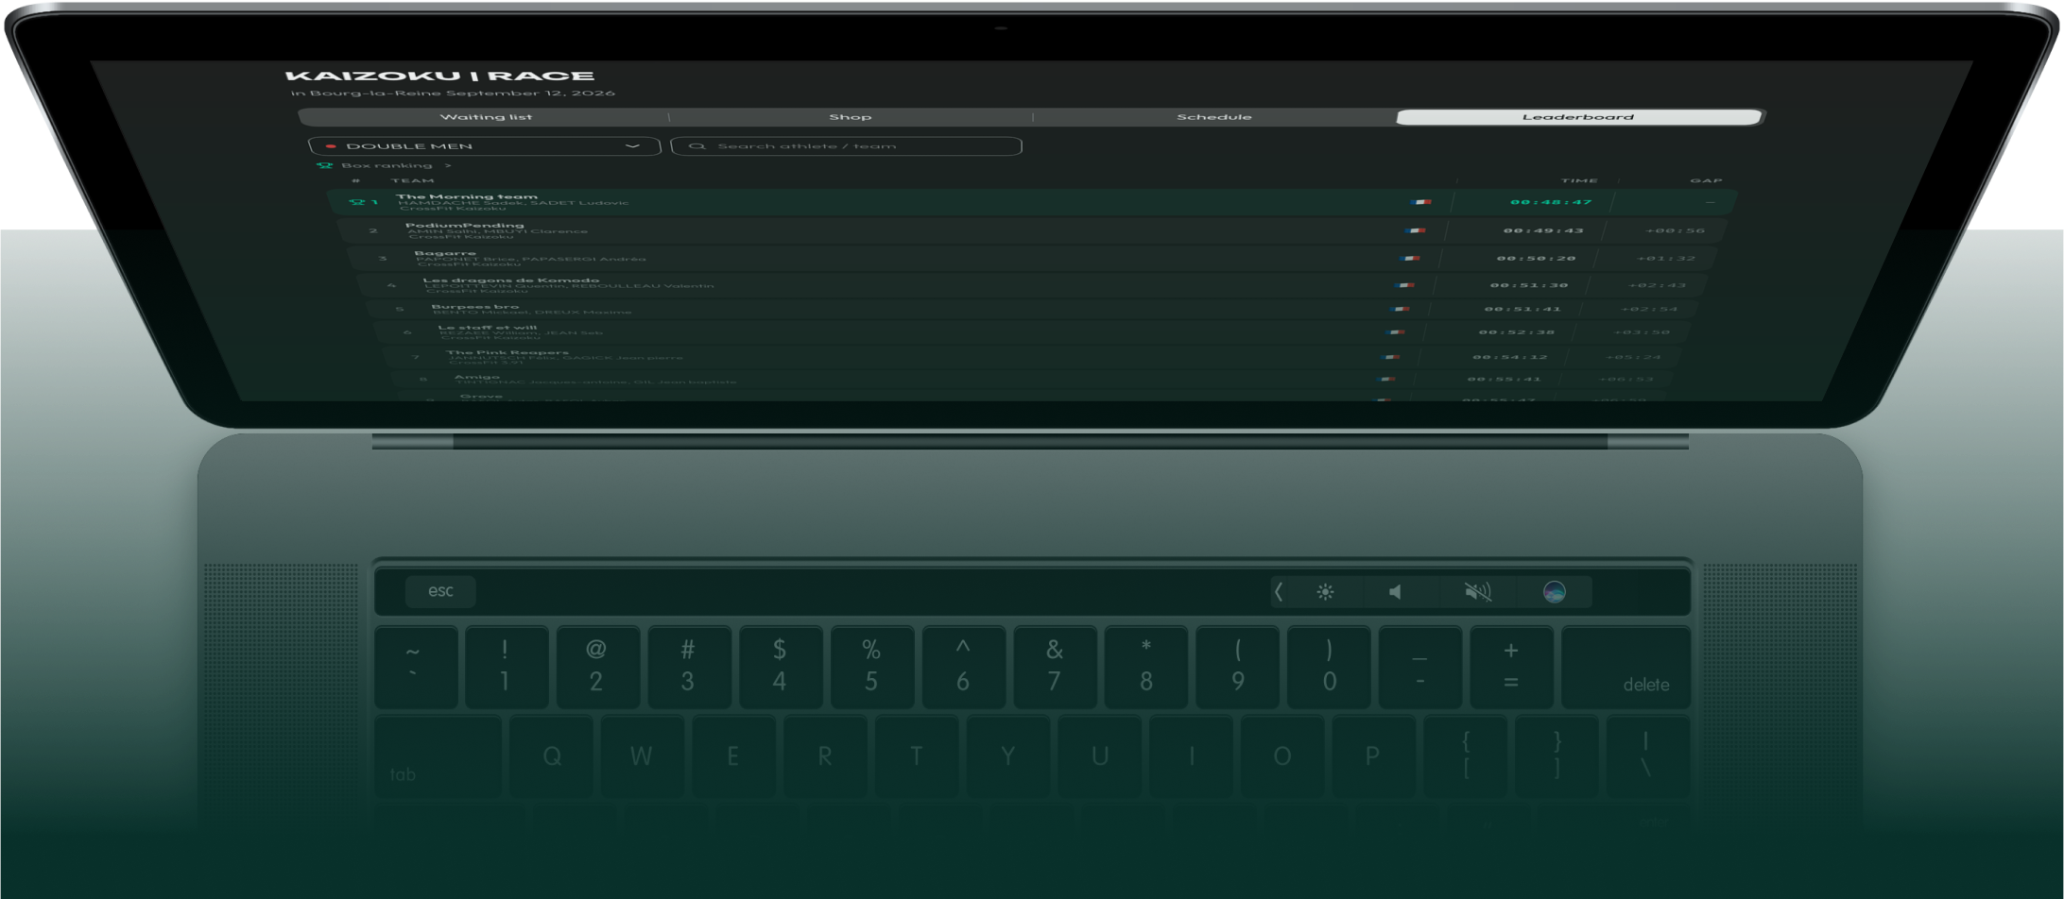Tap the brightness icon on the Touch Bar
This screenshot has height=899, width=2064.
click(x=1325, y=592)
